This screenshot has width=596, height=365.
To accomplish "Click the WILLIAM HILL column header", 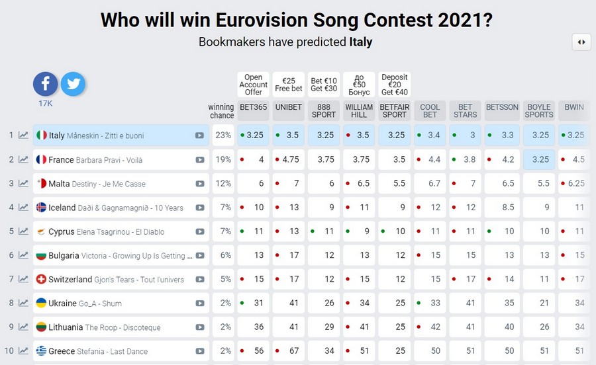I will coord(359,110).
